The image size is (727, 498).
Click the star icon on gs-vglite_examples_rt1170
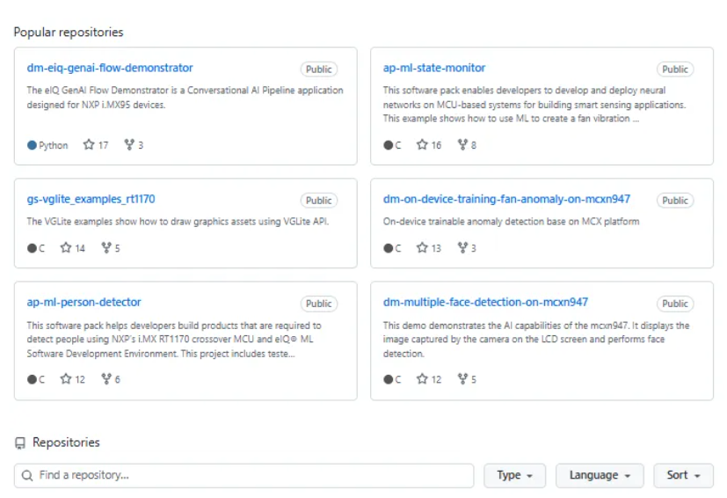(66, 248)
